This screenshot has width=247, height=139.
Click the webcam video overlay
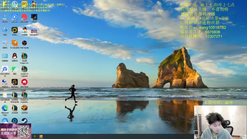point(220,122)
